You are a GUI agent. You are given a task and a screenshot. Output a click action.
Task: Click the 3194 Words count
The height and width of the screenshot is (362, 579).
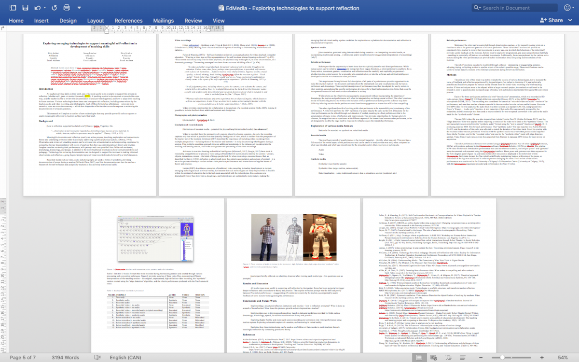point(66,358)
